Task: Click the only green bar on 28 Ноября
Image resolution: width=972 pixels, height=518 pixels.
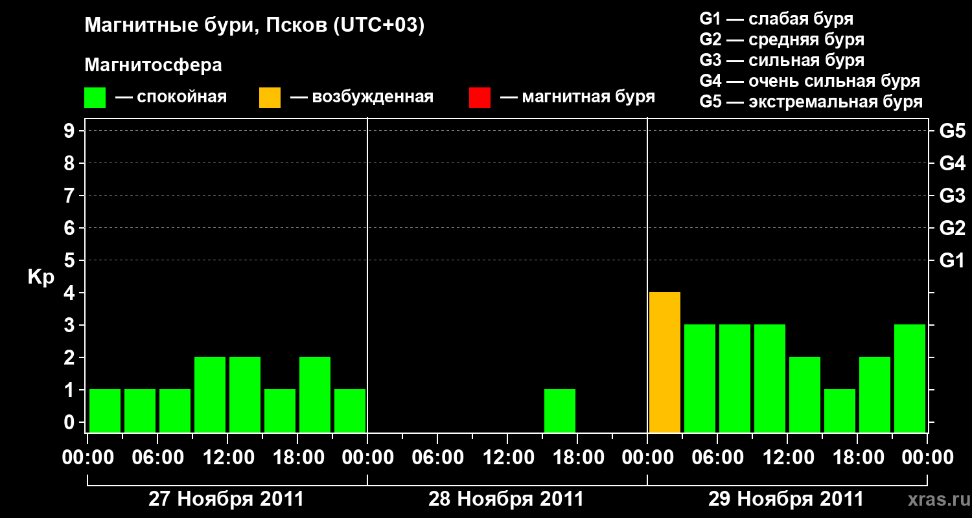Action: pyautogui.click(x=560, y=411)
